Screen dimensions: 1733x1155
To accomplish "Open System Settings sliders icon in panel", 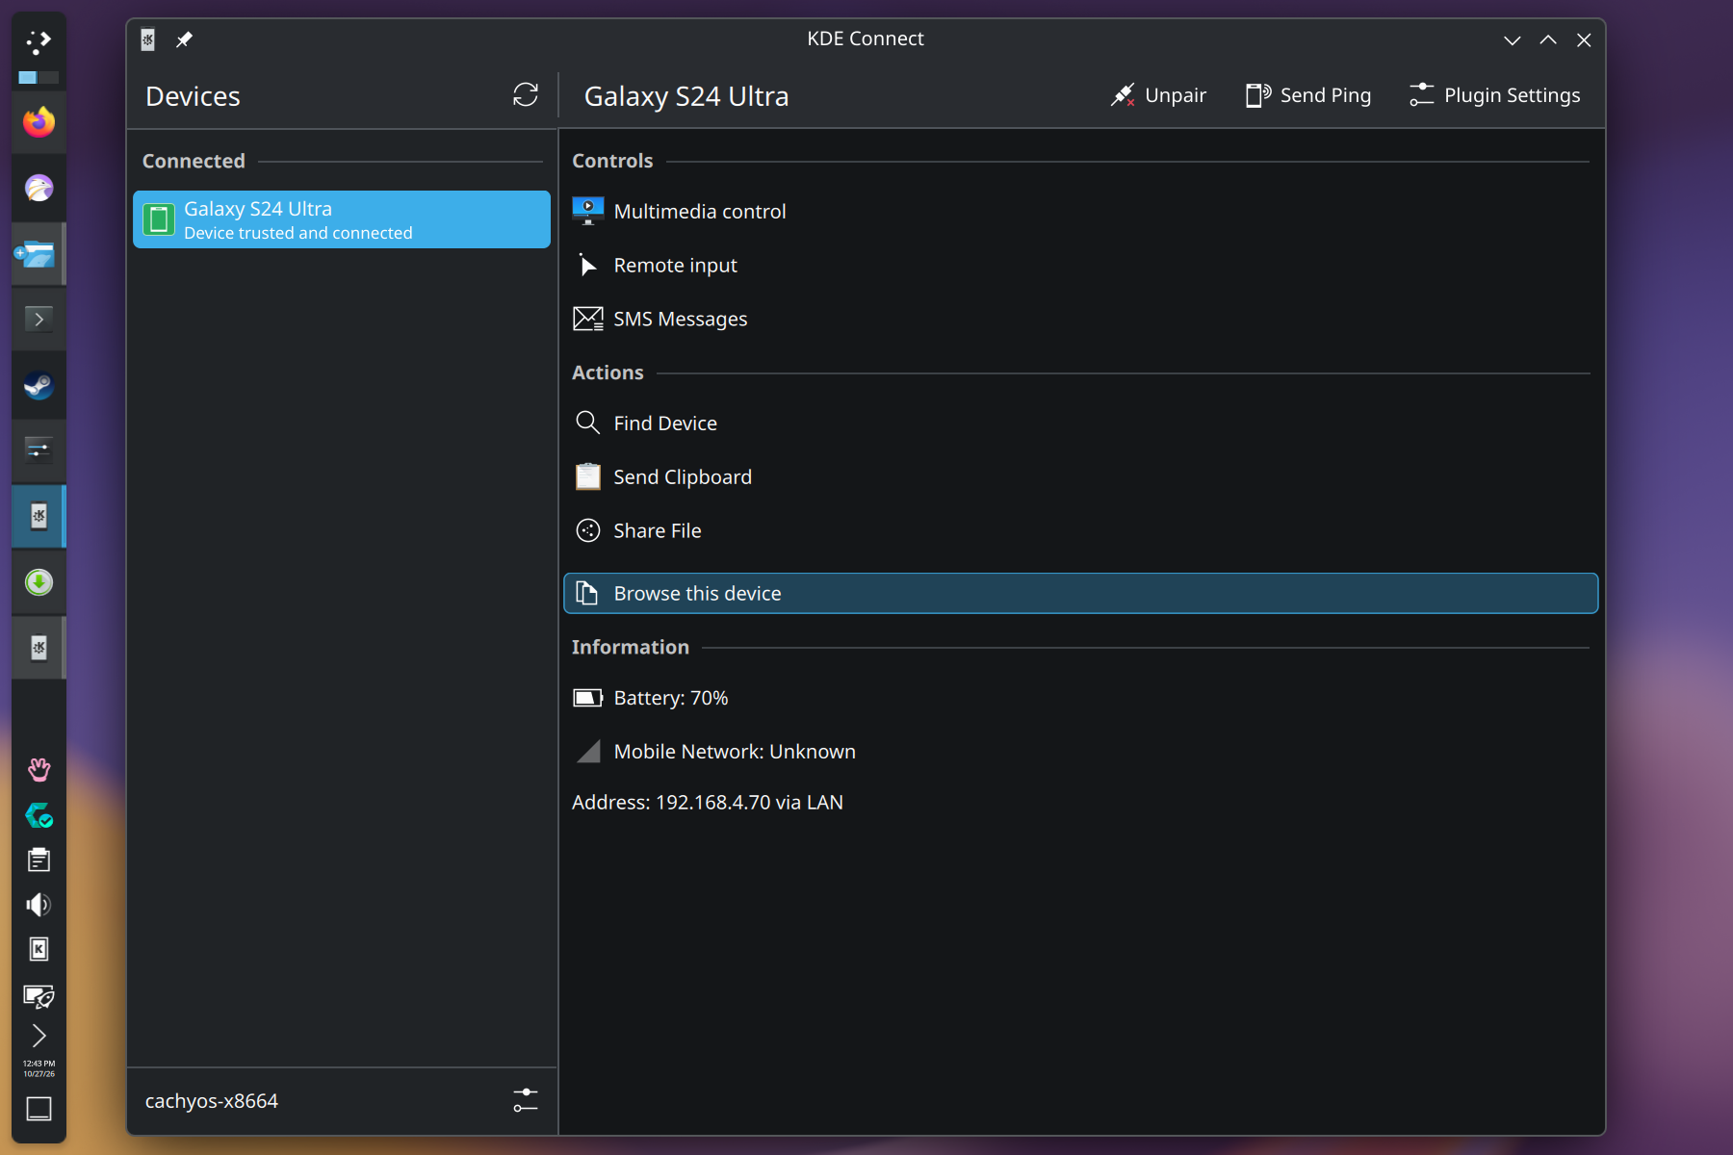I will pyautogui.click(x=39, y=449).
